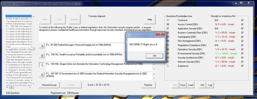Toggle the Business Continuity Plans (CBK) checkbox
Image resolution: width=257 pixels, height=99 pixels.
coord(242,33)
